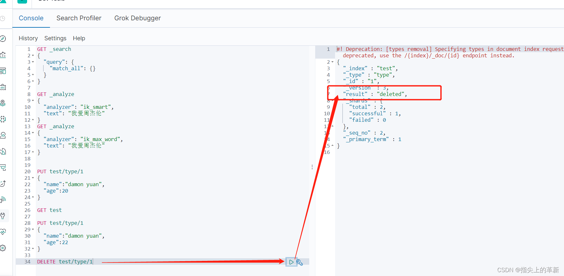Image resolution: width=564 pixels, height=276 pixels.
Task: Open Management gear icon in sidebar
Action: pos(3,248)
